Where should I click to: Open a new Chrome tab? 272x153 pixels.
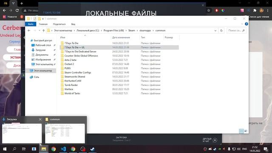tap(22, 3)
